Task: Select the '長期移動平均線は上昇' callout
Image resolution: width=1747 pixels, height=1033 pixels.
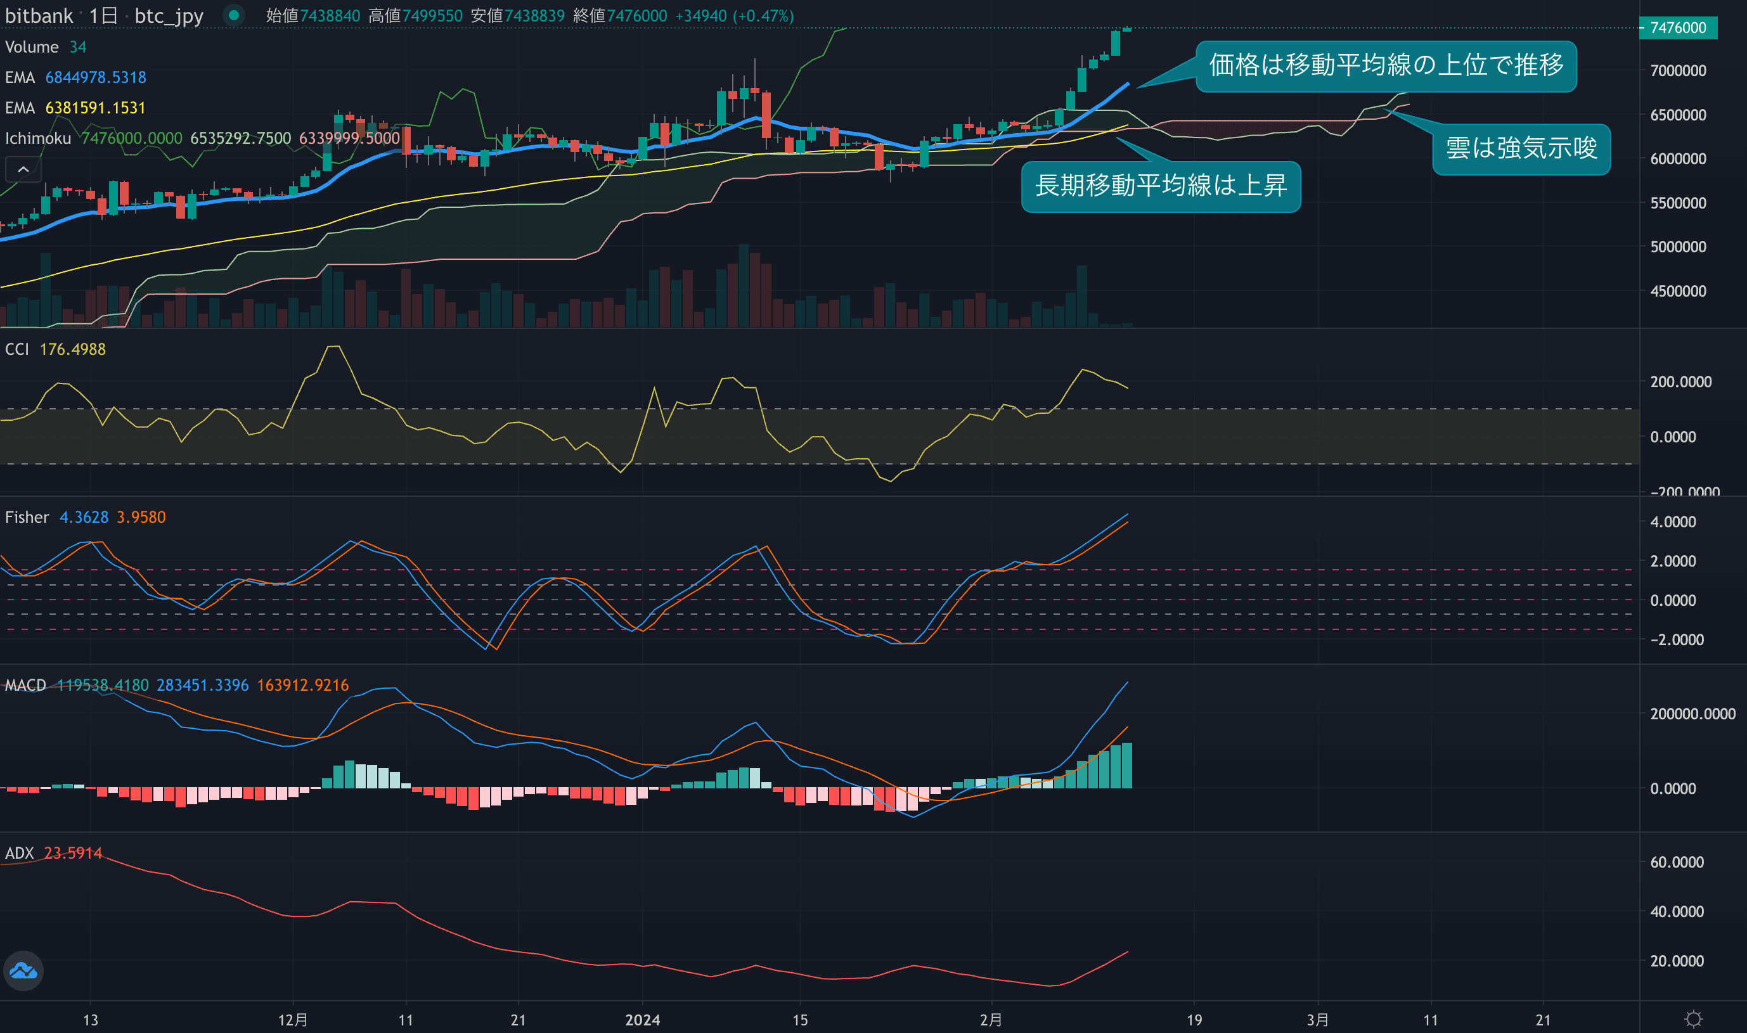Action: tap(1160, 186)
